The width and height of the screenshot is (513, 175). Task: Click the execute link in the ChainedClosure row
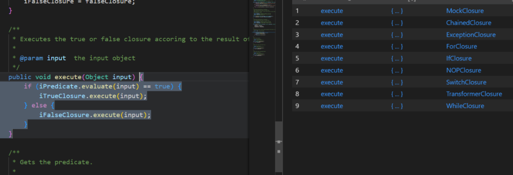pos(332,23)
